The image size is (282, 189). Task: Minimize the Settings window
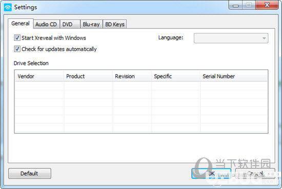pyautogui.click(x=236, y=6)
